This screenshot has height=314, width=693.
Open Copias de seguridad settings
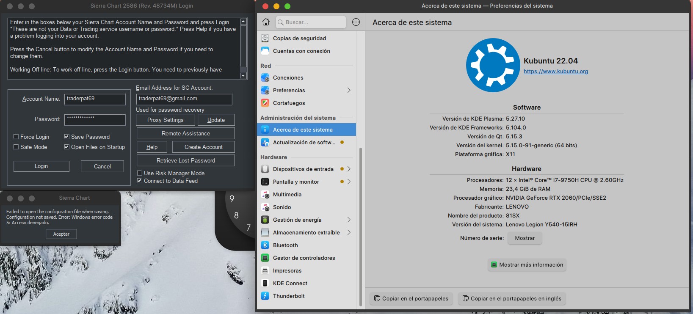click(x=306, y=38)
